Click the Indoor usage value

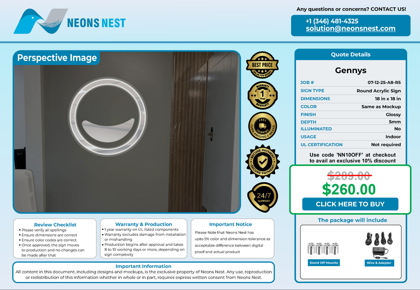pyautogui.click(x=393, y=137)
